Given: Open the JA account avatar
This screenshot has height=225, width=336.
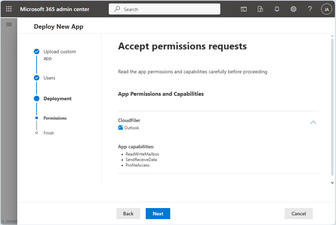Looking at the screenshot, I should coord(326,9).
